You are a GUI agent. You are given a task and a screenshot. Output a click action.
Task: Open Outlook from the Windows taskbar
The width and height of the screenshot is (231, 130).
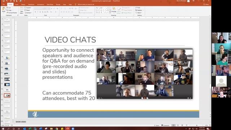[25, 129]
